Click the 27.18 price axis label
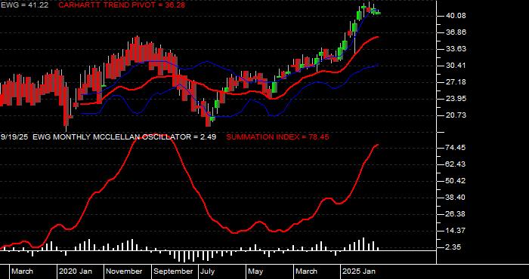This screenshot has height=279, width=529. pyautogui.click(x=456, y=82)
